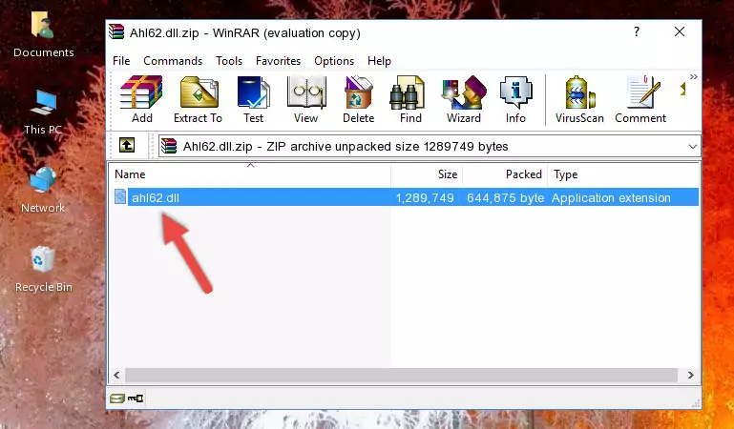Run VirusScan from the toolbar
The image size is (734, 429).
coord(579,99)
